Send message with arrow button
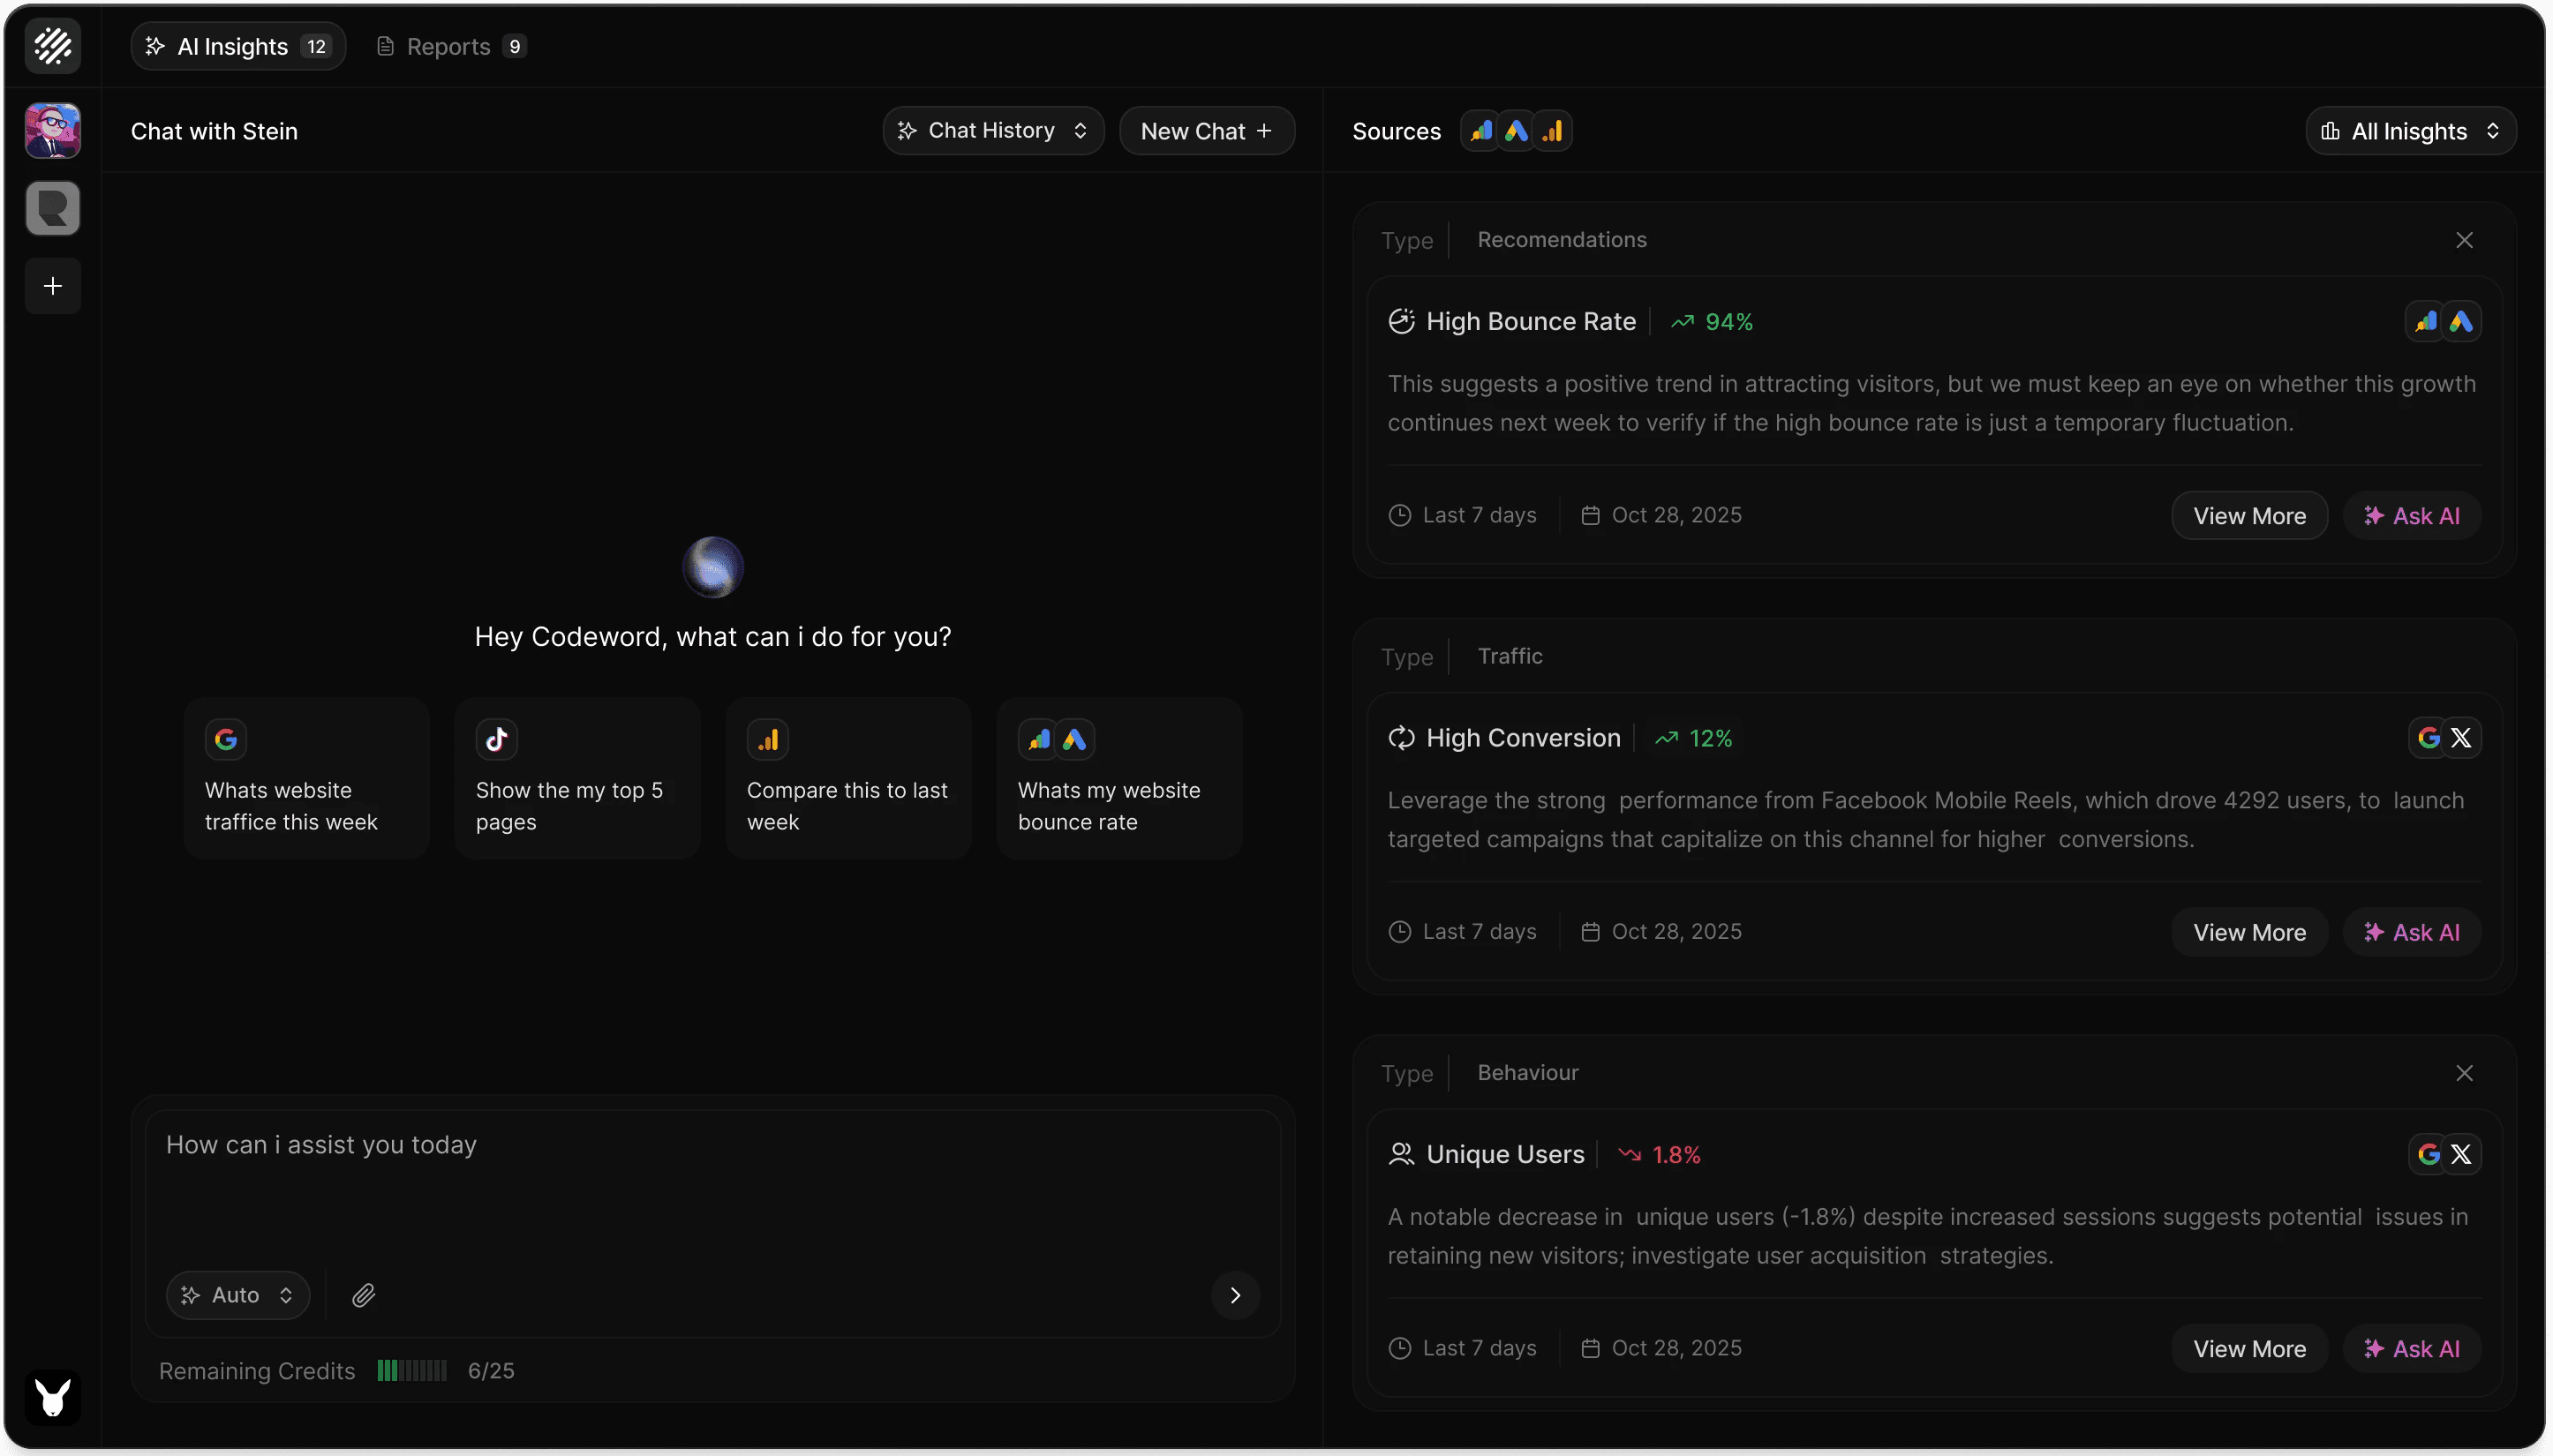This screenshot has height=1456, width=2553. pos(1234,1295)
